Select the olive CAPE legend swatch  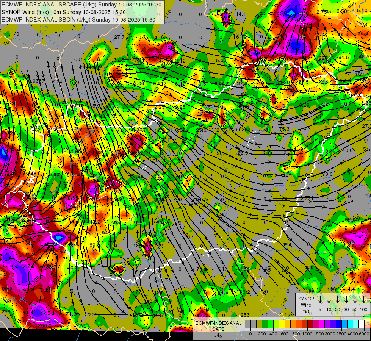click(259, 324)
